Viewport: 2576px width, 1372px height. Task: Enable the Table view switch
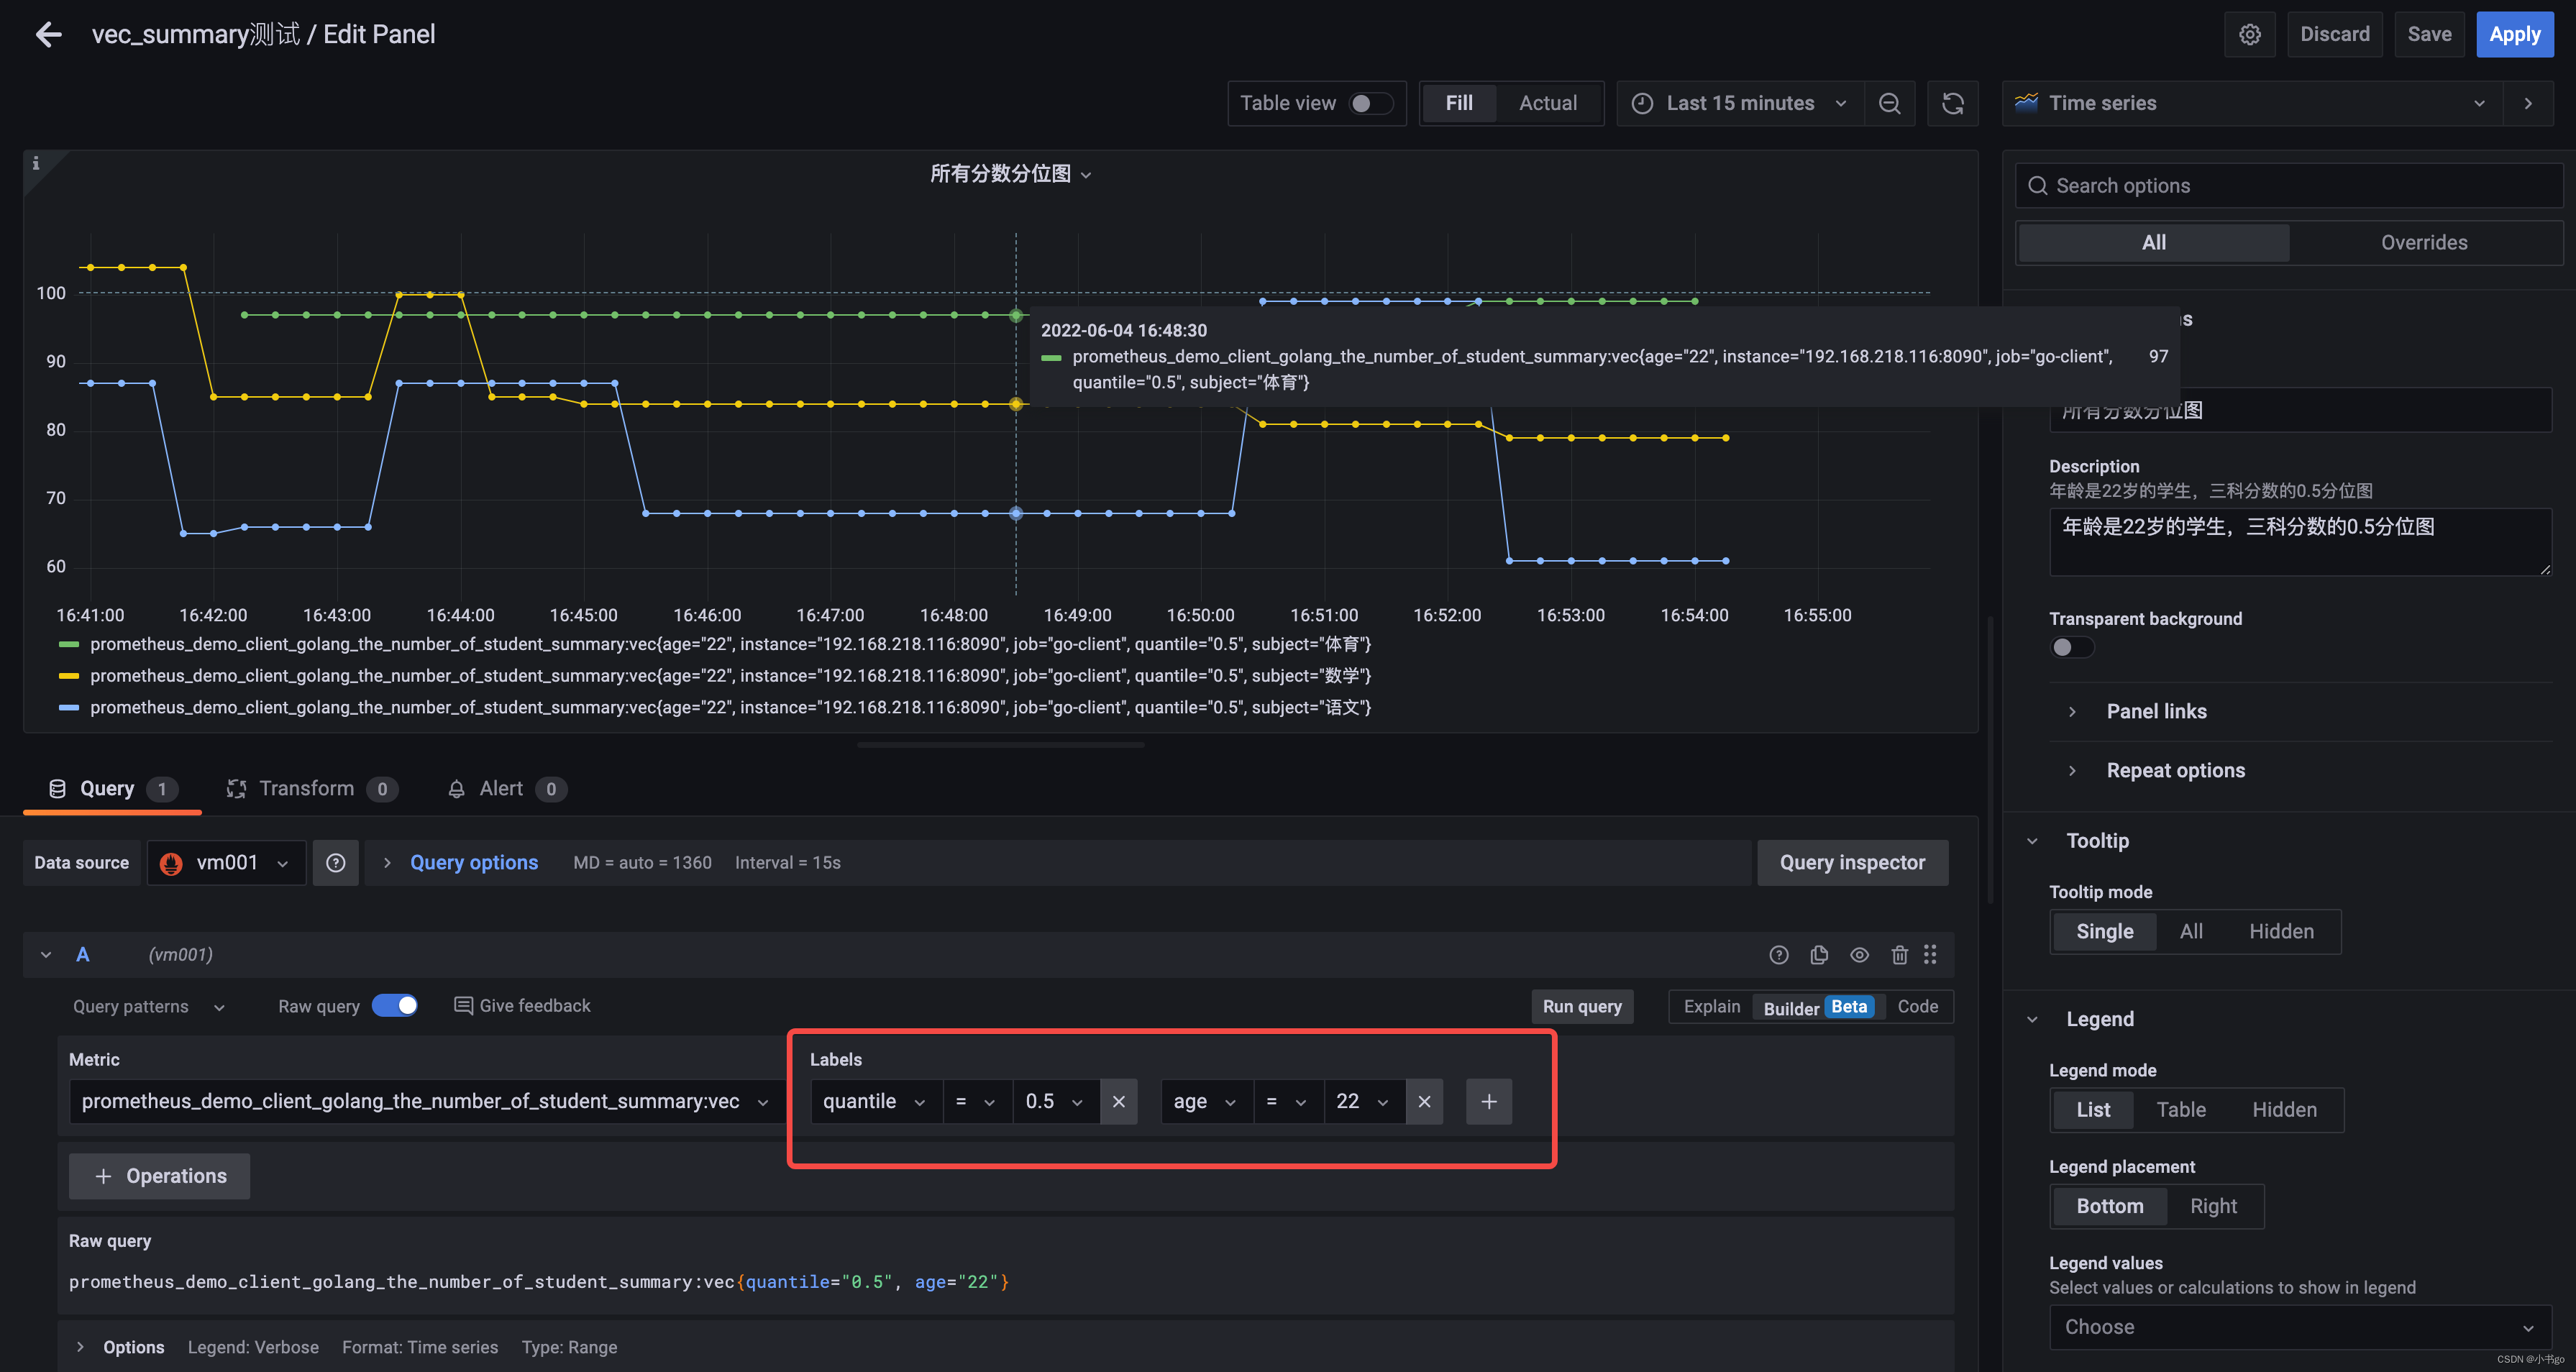pyautogui.click(x=1370, y=104)
